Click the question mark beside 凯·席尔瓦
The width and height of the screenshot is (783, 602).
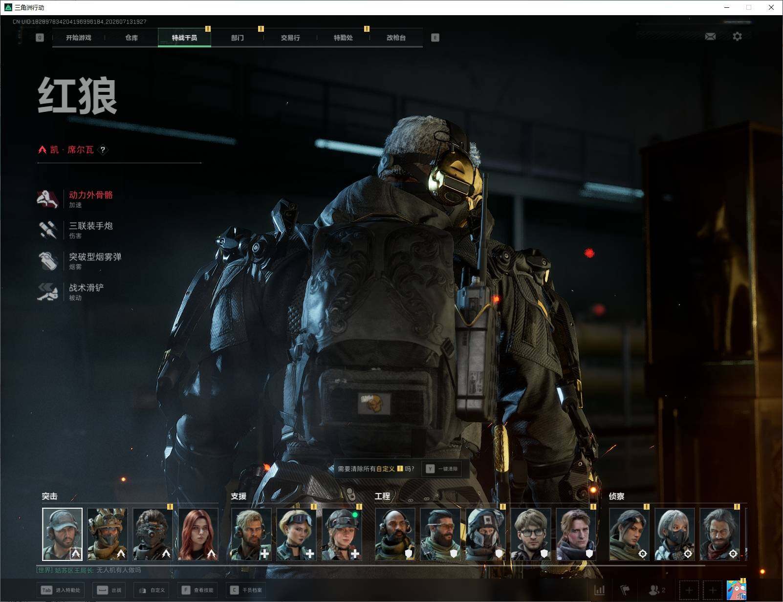[x=103, y=150]
